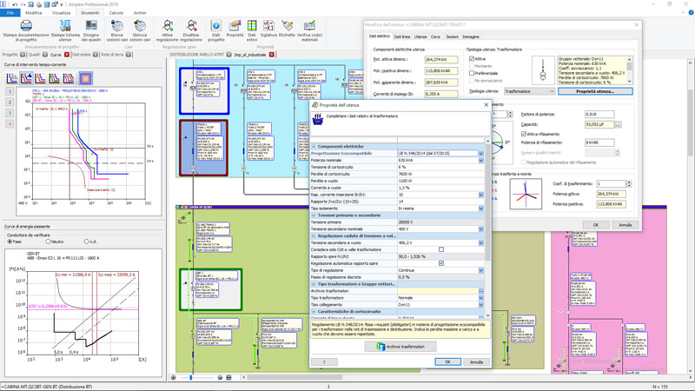Switch to Cavo dialog tab
The image size is (695, 391).
point(436,36)
